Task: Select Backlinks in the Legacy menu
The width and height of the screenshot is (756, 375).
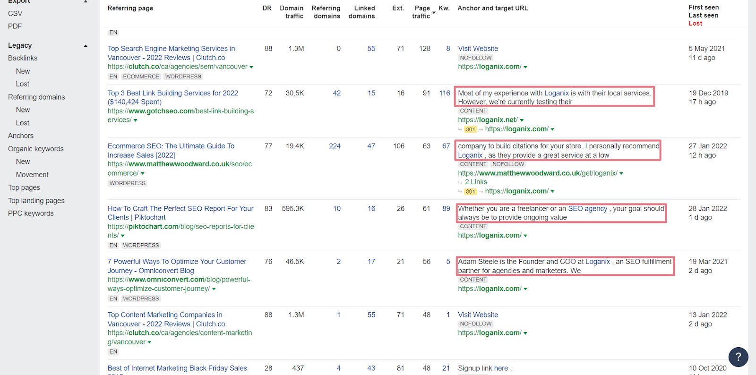Action: coord(23,58)
